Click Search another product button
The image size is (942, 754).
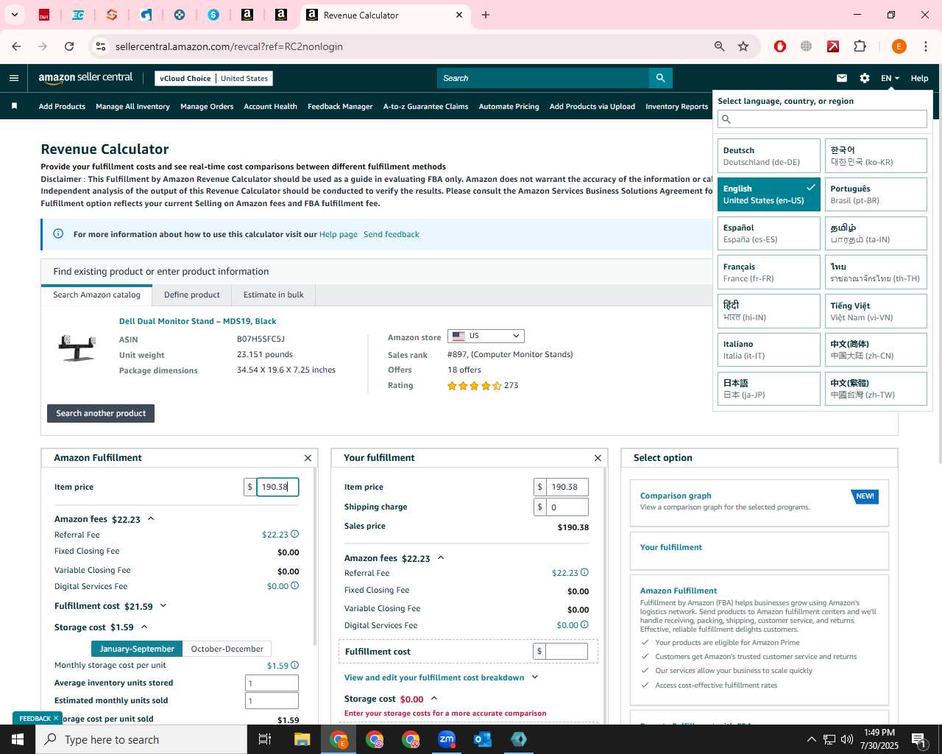[x=101, y=413]
